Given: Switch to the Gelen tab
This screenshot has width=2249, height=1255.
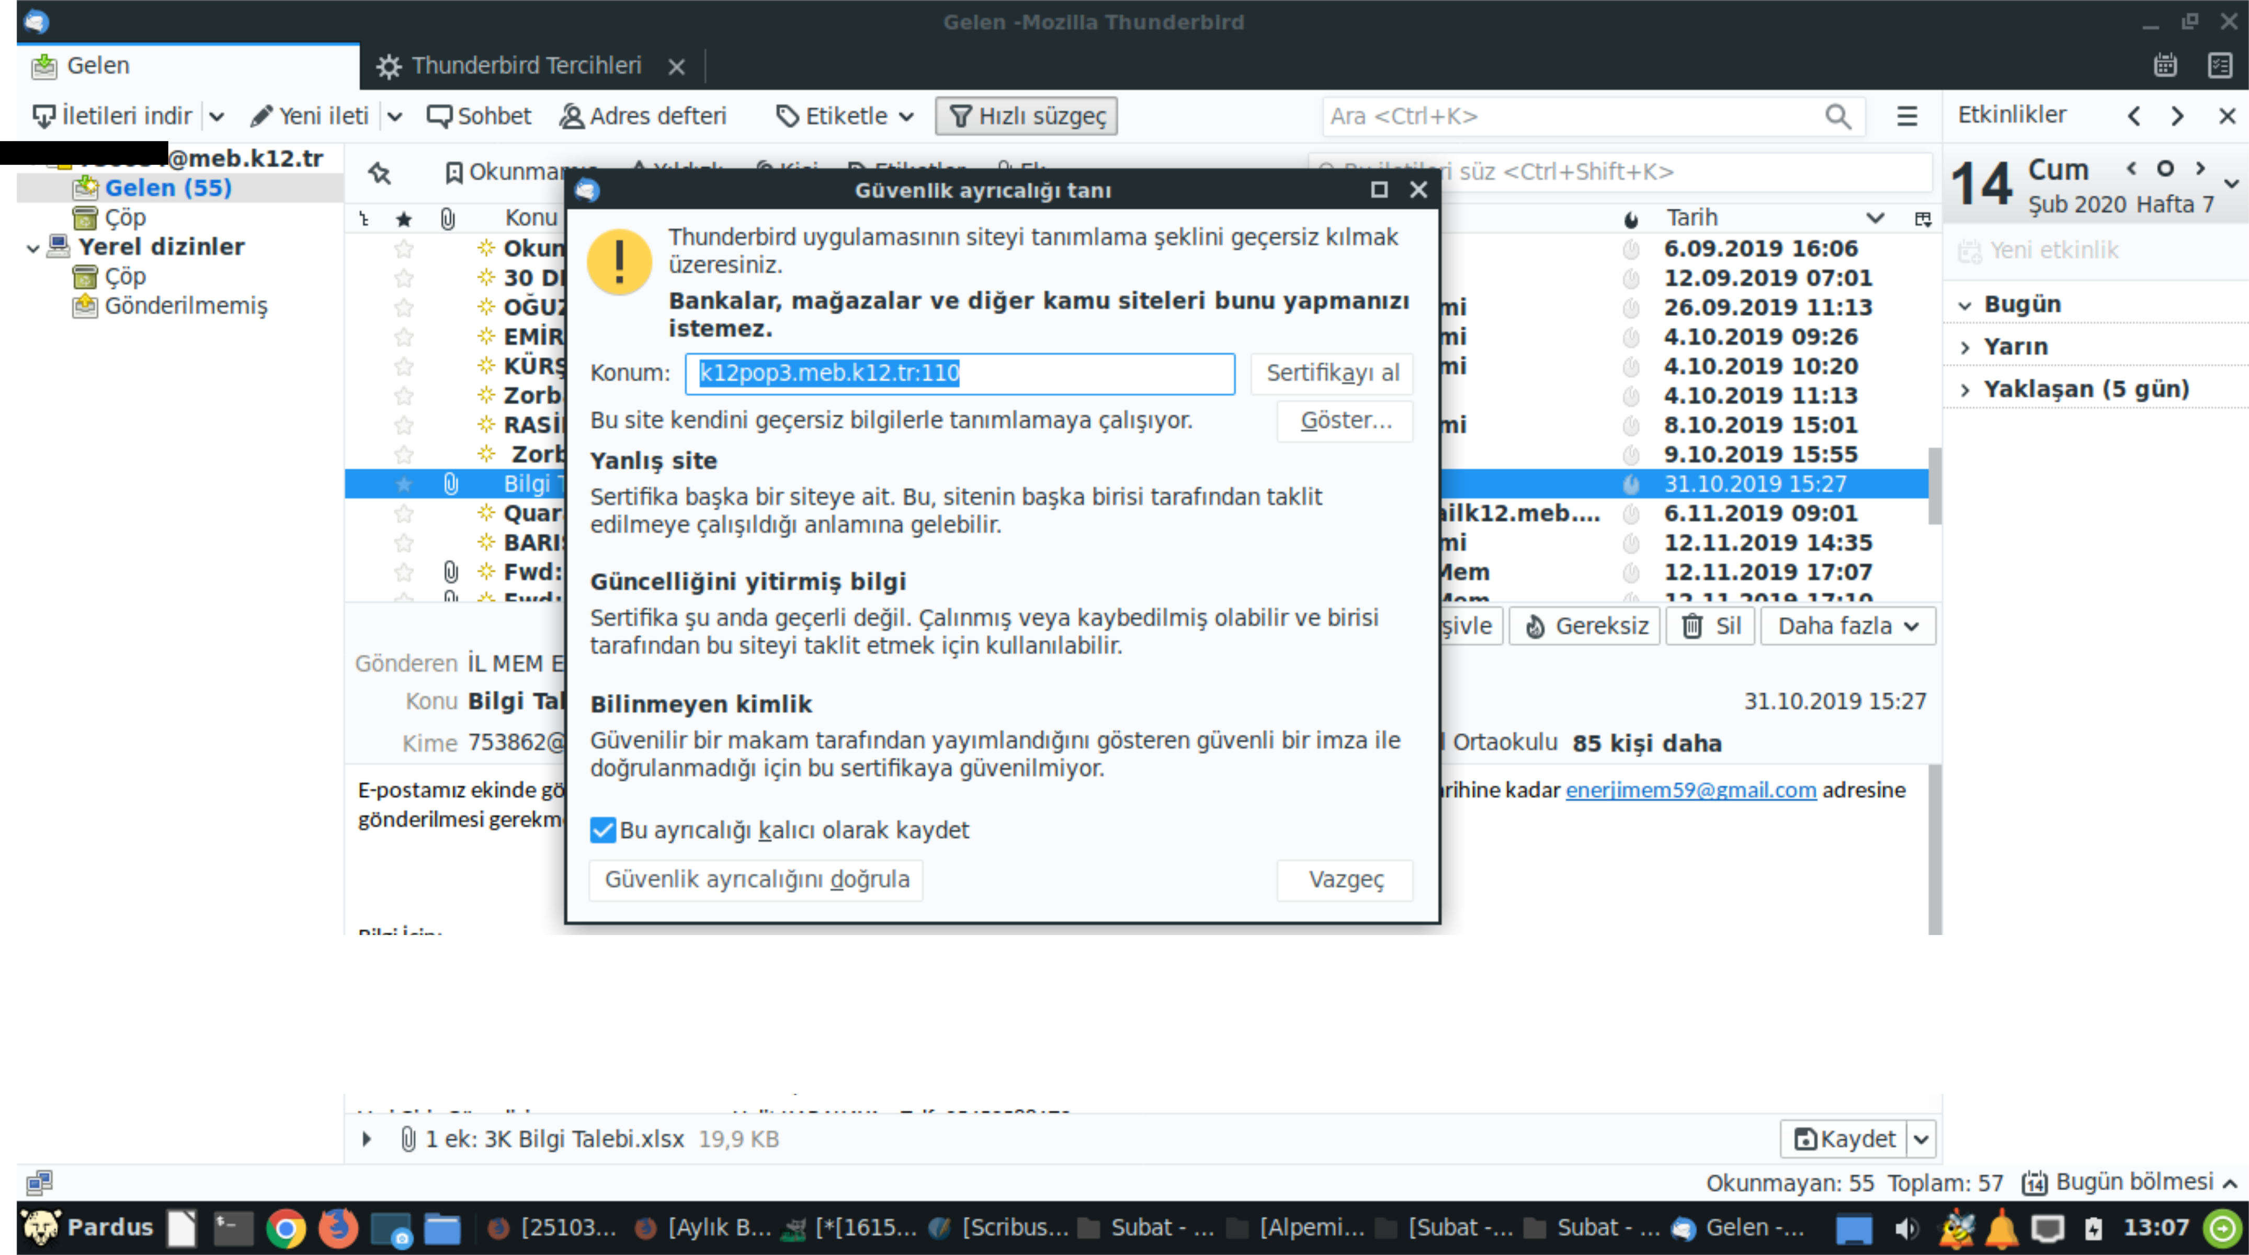Looking at the screenshot, I should pyautogui.click(x=98, y=65).
